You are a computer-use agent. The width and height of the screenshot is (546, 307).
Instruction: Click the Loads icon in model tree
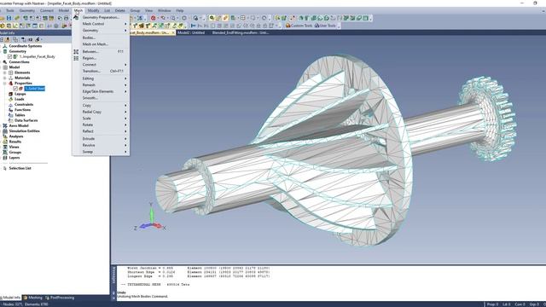pyautogui.click(x=10, y=99)
